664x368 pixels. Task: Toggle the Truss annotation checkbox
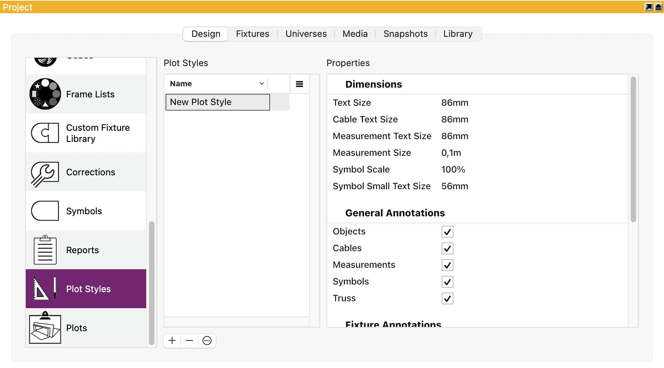pyautogui.click(x=447, y=298)
